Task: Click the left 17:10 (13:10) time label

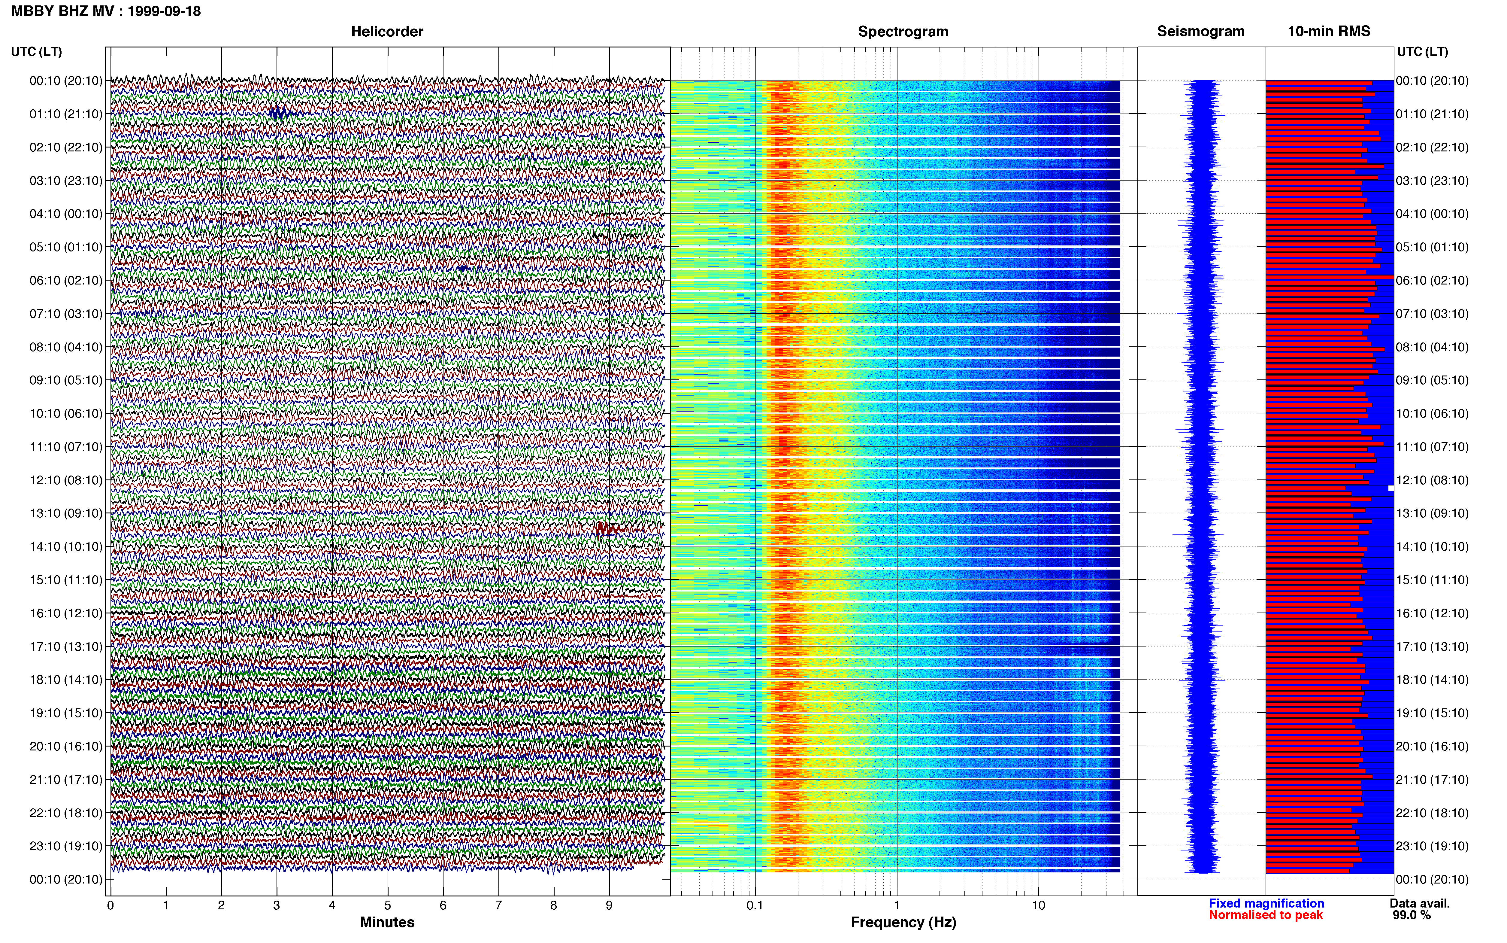Action: pos(65,647)
